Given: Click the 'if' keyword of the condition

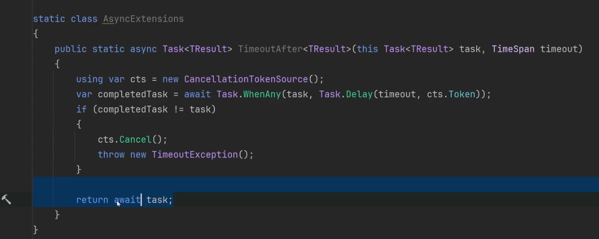Looking at the screenshot, I should point(81,109).
